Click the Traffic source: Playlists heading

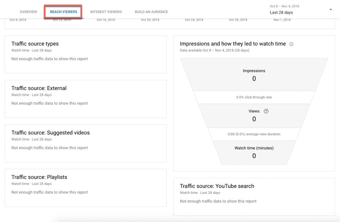(x=39, y=177)
